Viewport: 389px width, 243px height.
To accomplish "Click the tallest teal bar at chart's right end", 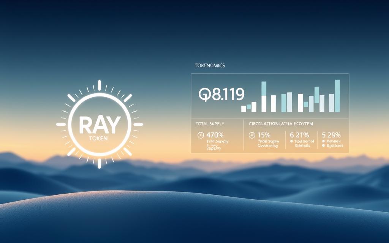I will click(x=337, y=96).
